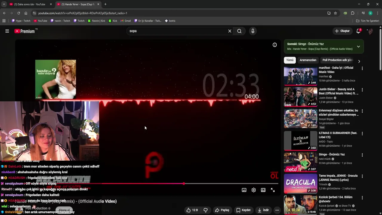The width and height of the screenshot is (382, 215).
Task: Open Evlenmeyi düşünen erkekler video title
Action: (338, 113)
